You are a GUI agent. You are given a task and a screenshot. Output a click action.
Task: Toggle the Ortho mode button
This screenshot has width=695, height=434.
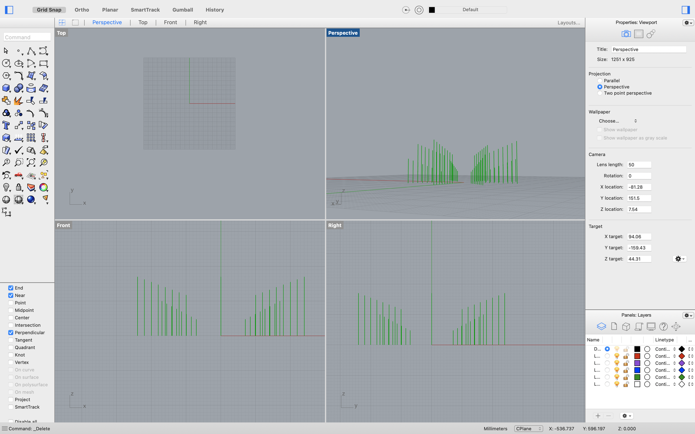(82, 10)
